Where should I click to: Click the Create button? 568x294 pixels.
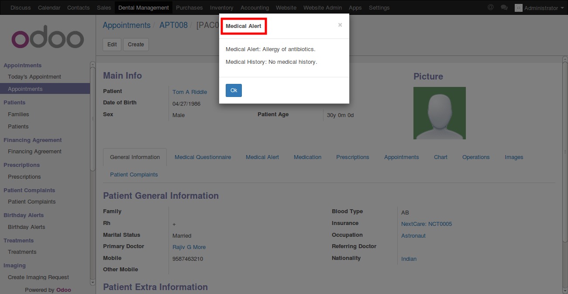coord(136,45)
